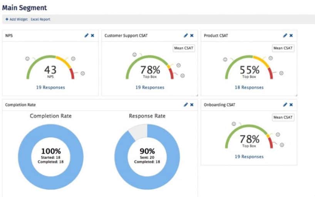Click the Customer Support CSAT widget title
Image resolution: width=315 pixels, height=197 pixels.
coord(126,35)
